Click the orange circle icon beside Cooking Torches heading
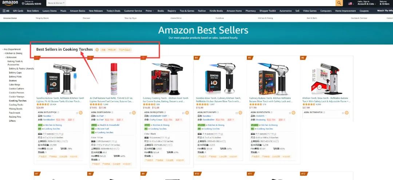Viewport: 393px width, 180px height. (x=97, y=50)
